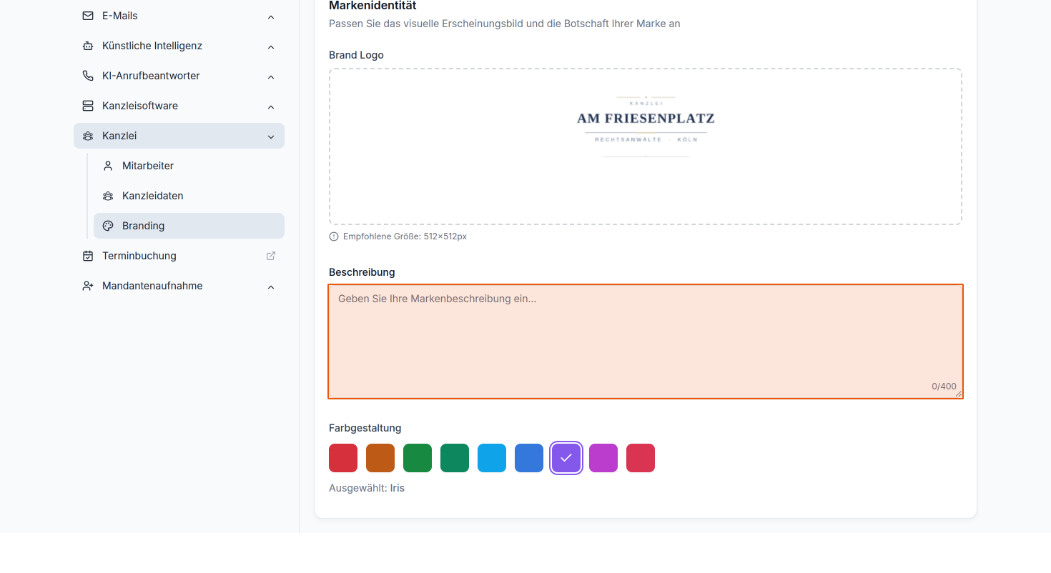Image resolution: width=1051 pixels, height=573 pixels.
Task: Click the 'Farbgestaltung' section label
Action: pos(365,428)
